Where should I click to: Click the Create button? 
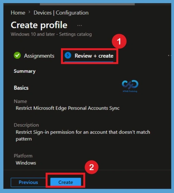(66, 182)
